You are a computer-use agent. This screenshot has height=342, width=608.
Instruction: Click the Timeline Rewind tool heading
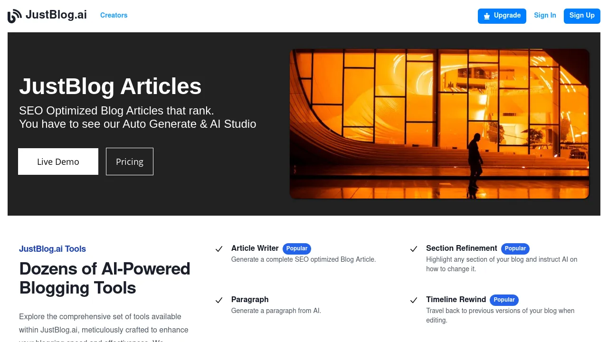click(456, 299)
